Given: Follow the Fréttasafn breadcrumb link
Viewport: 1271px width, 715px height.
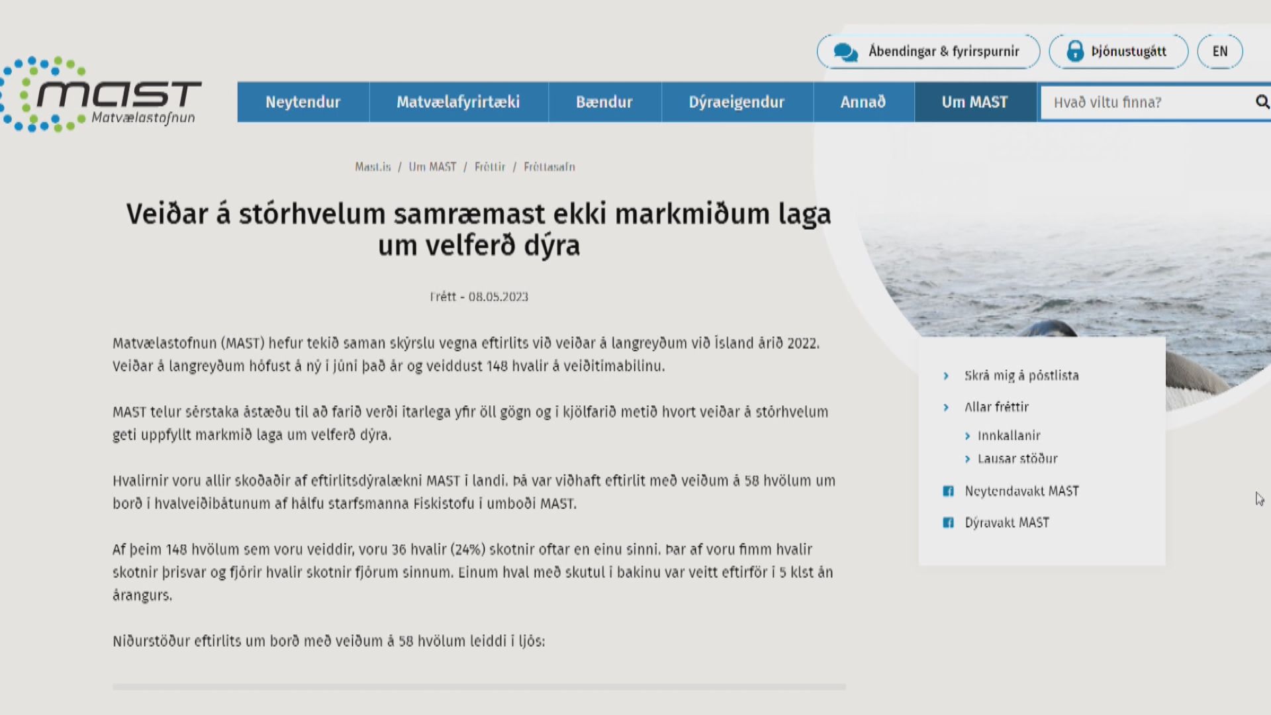Looking at the screenshot, I should click(x=549, y=167).
